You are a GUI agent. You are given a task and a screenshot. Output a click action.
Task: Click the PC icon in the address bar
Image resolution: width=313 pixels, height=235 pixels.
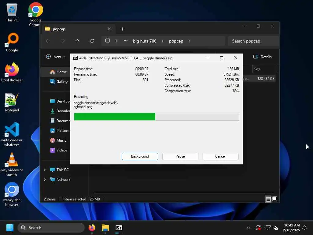coord(108,41)
